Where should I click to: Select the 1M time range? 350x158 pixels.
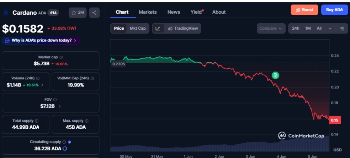308,28
